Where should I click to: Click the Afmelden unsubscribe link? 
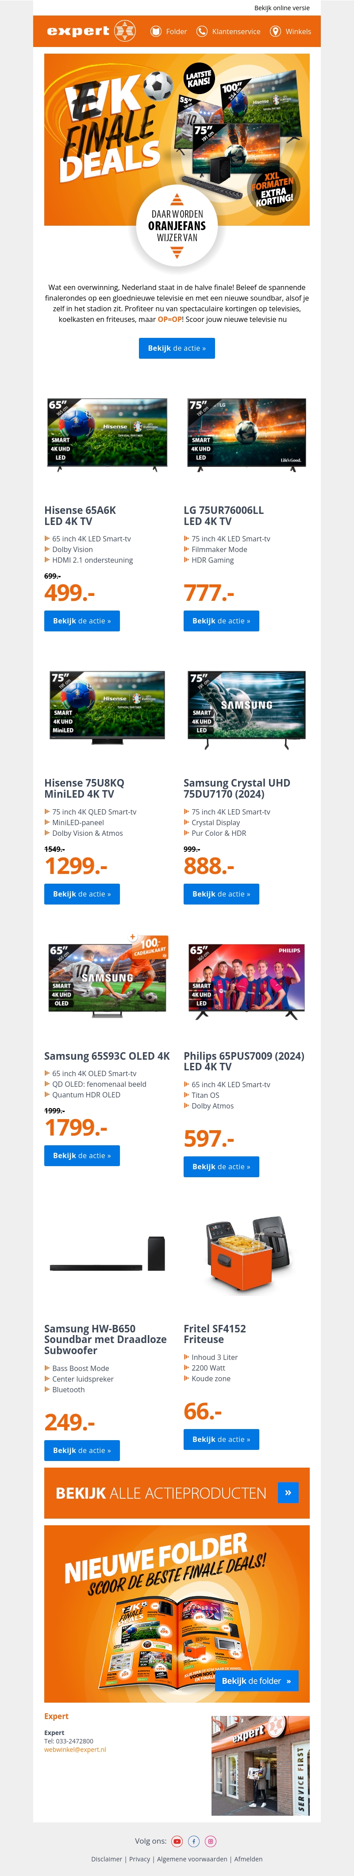248,1859
